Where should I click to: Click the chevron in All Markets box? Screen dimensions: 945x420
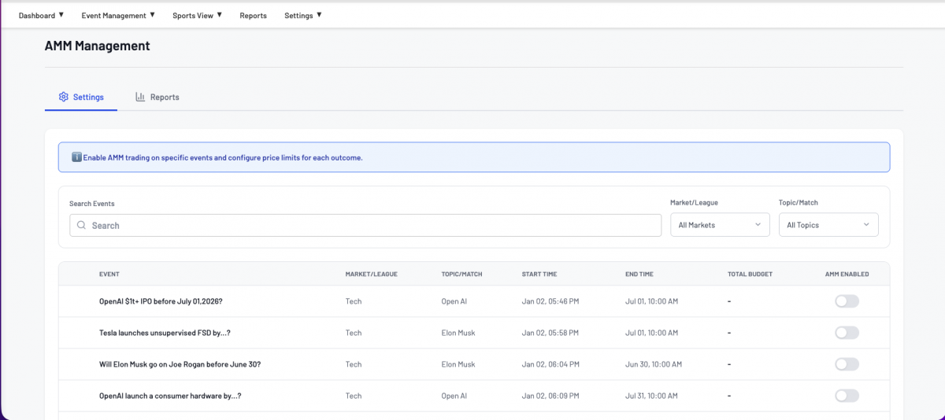[x=758, y=225]
